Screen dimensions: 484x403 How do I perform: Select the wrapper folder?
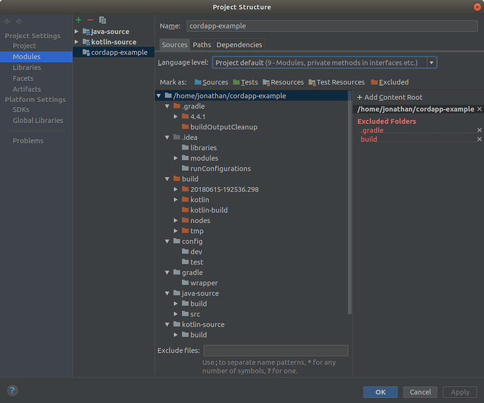point(204,283)
